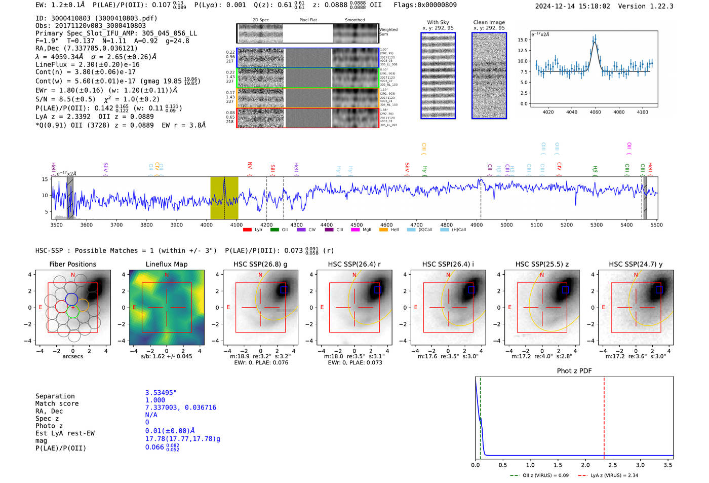This screenshot has width=709, height=483.
Task: Click the orange fiber circle in Fiber Positions
Action: click(x=82, y=305)
